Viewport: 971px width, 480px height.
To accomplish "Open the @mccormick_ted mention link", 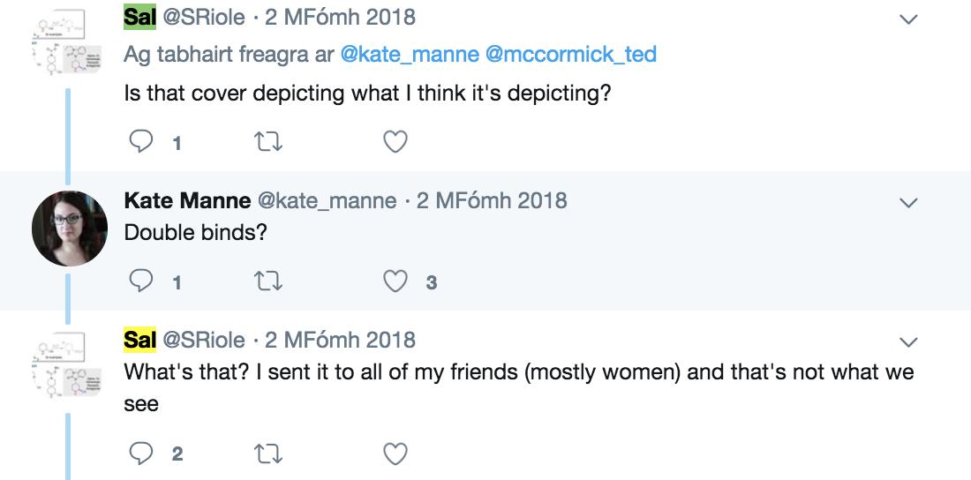I will [x=571, y=55].
